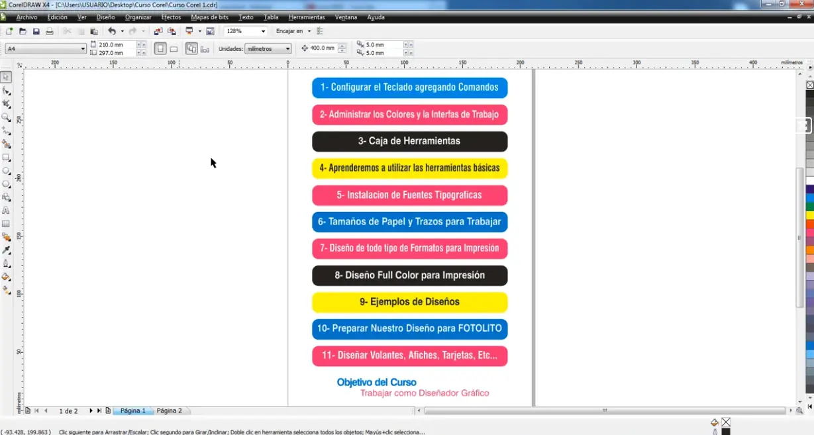Open the Encajar en dropdown
The height and width of the screenshot is (435, 814).
tap(309, 31)
